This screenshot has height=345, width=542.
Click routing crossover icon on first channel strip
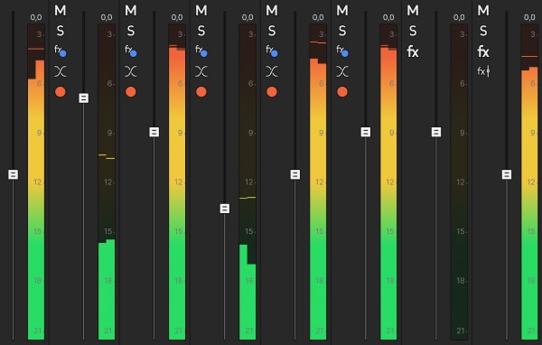click(x=61, y=71)
